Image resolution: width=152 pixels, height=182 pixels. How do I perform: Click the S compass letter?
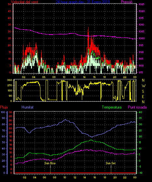tap(143, 91)
